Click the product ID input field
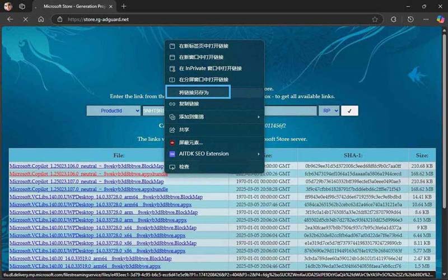Viewport: 448px width, 280px height. point(230,110)
